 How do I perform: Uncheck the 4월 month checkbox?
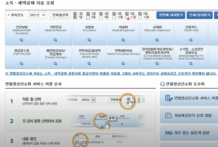coord(114,14)
